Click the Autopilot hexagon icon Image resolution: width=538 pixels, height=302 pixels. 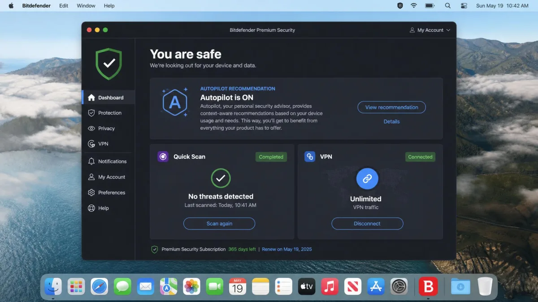pos(175,102)
